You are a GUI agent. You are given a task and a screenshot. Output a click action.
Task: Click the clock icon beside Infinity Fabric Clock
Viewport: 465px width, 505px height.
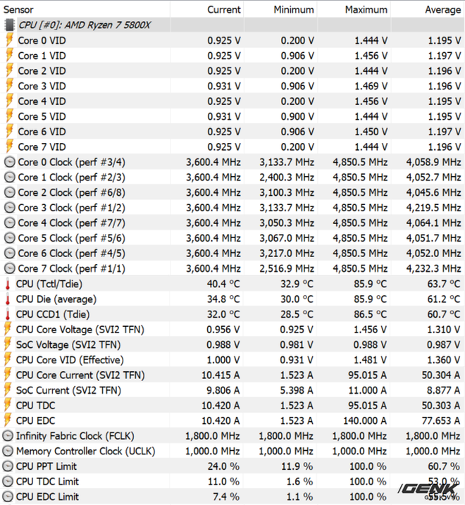coord(8,436)
